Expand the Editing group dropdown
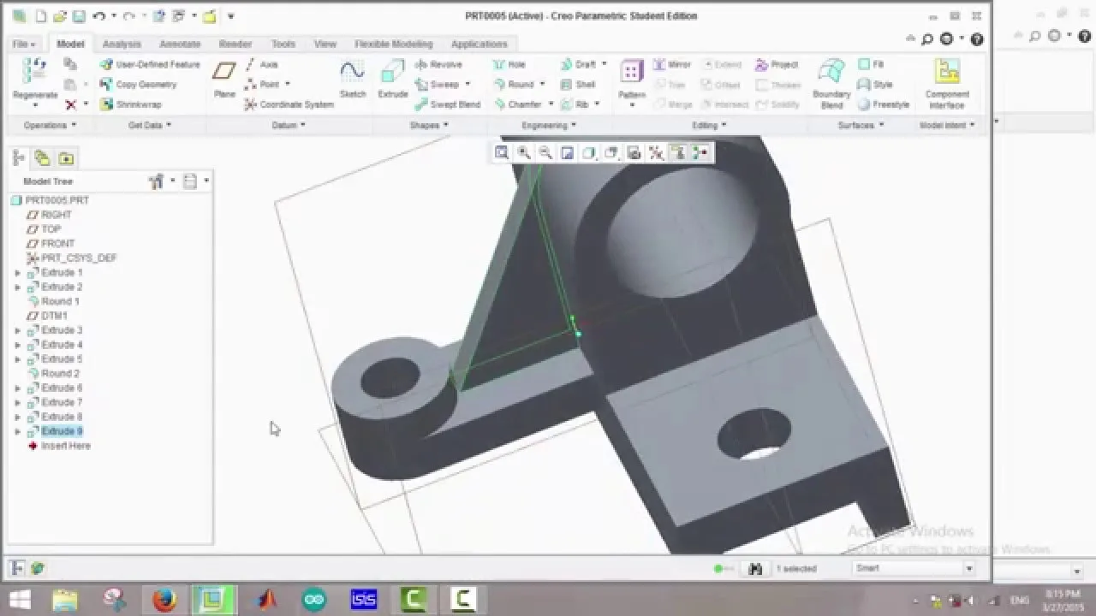The image size is (1096, 616). point(709,125)
